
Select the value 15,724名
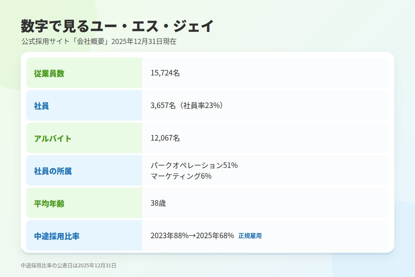165,73
